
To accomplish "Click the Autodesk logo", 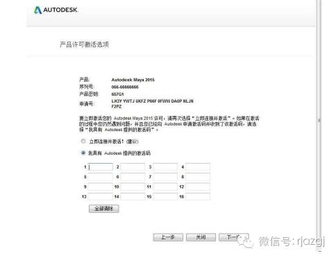I will pyautogui.click(x=56, y=10).
